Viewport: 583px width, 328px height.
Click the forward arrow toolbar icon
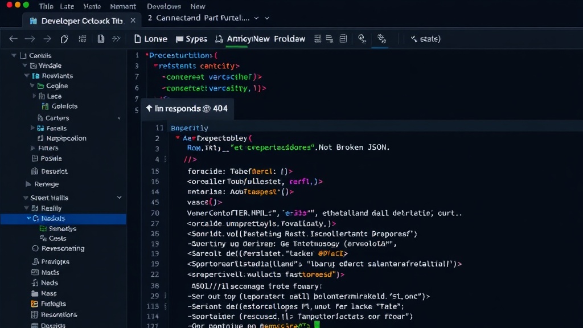click(30, 39)
